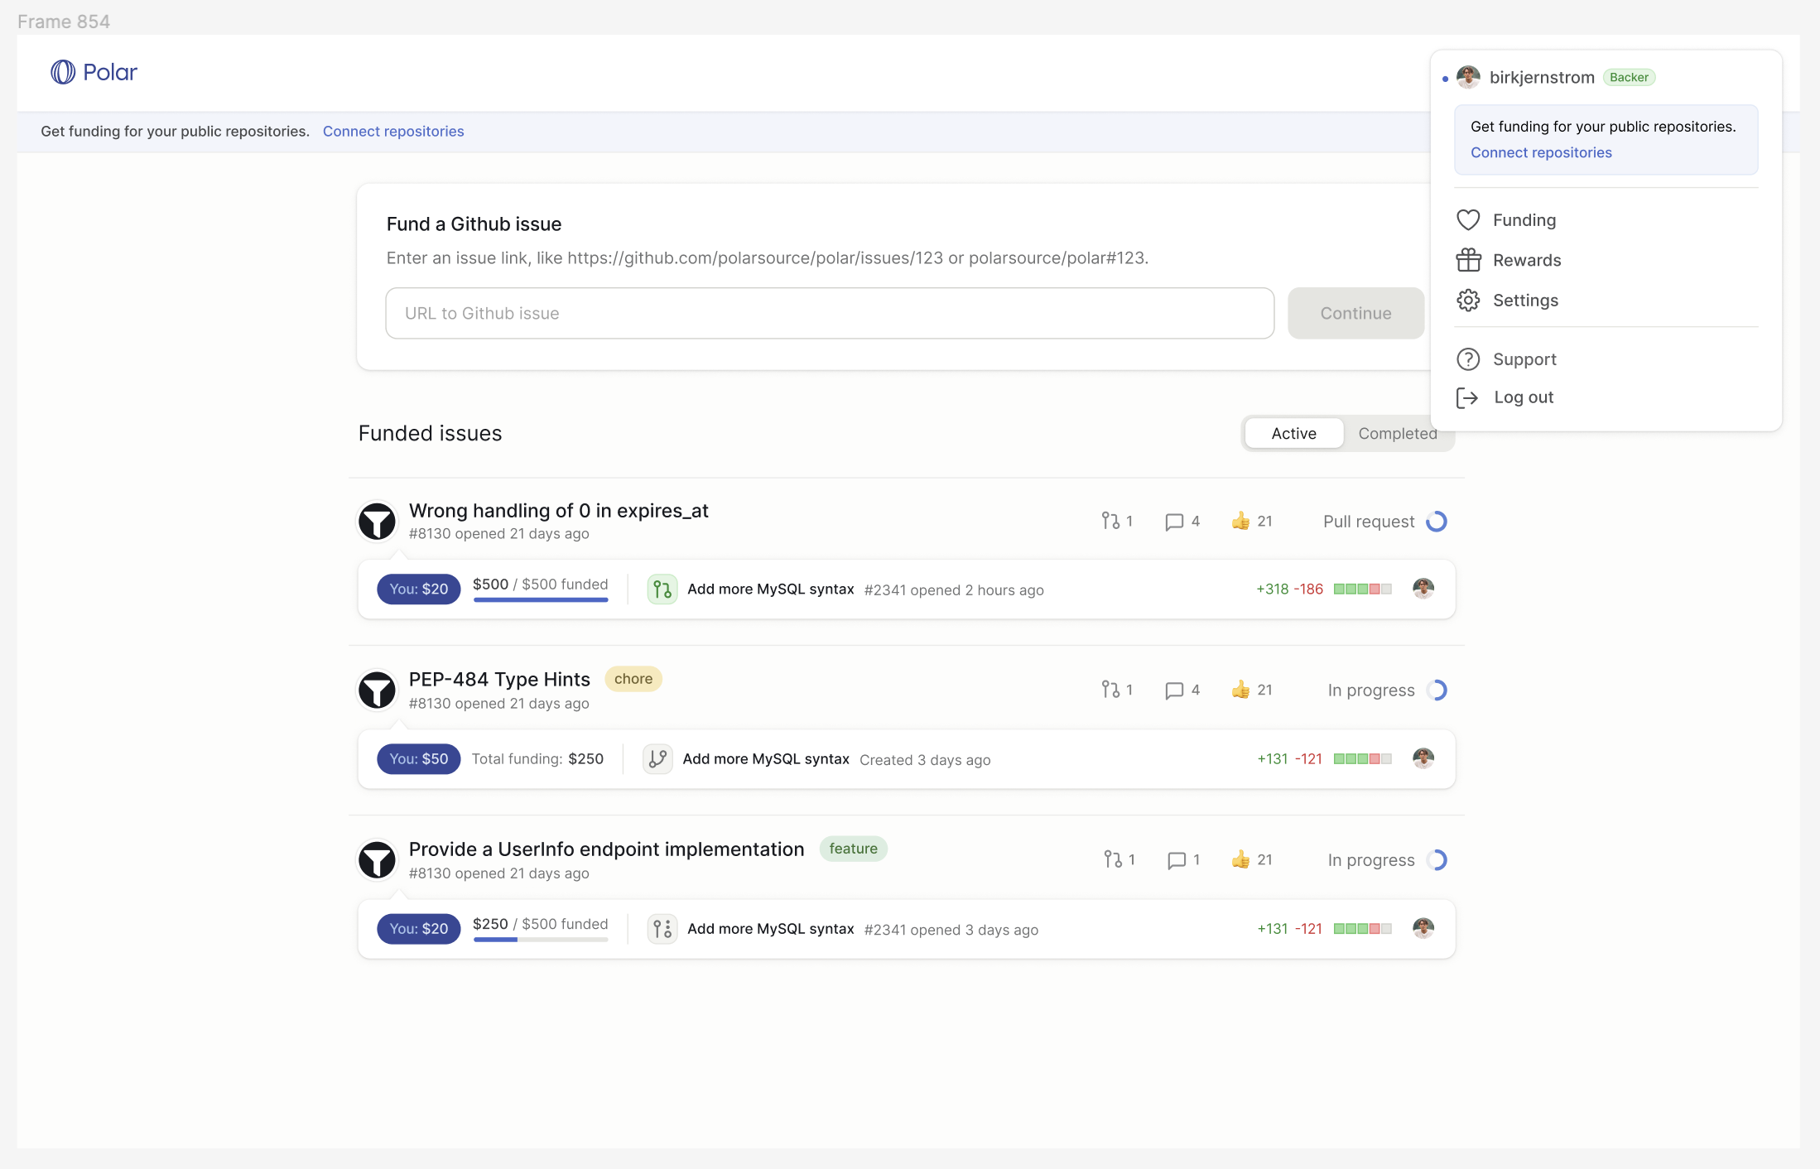
Task: Click birkjernstrom avatar in the user menu
Action: [x=1468, y=77]
